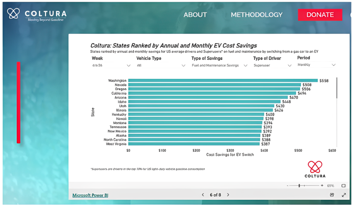Click the Nevada bar in chart
This screenshot has height=205, width=352.
[x=214, y=85]
